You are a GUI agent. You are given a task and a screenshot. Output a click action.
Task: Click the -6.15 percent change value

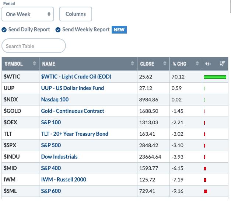coord(177,168)
